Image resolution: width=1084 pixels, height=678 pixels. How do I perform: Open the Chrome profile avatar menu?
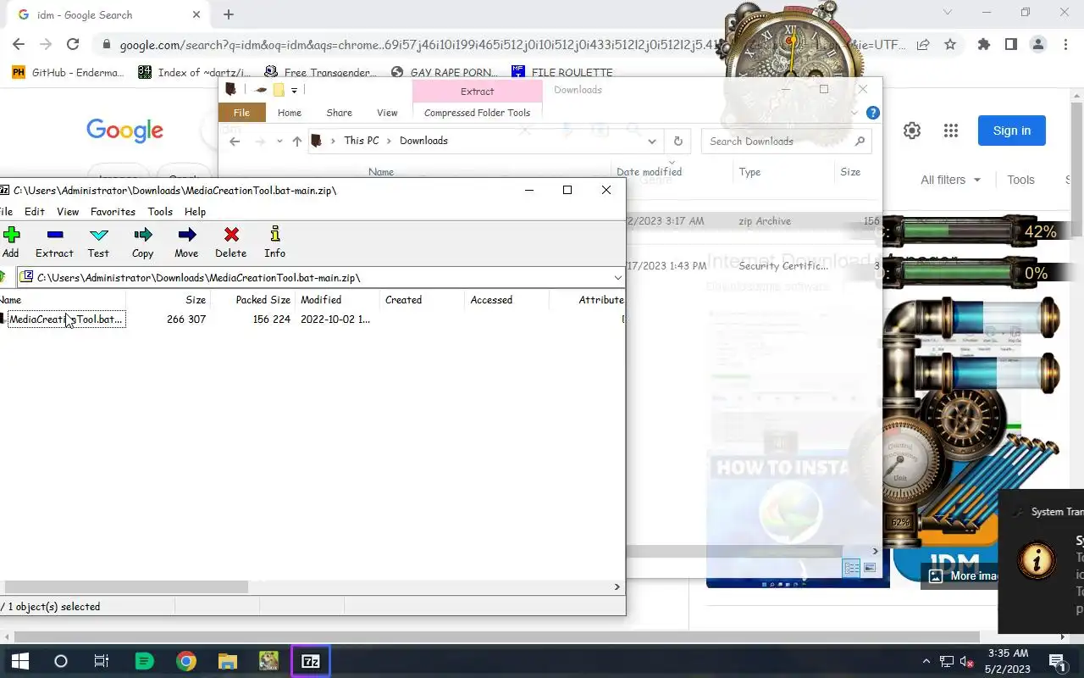[1037, 44]
